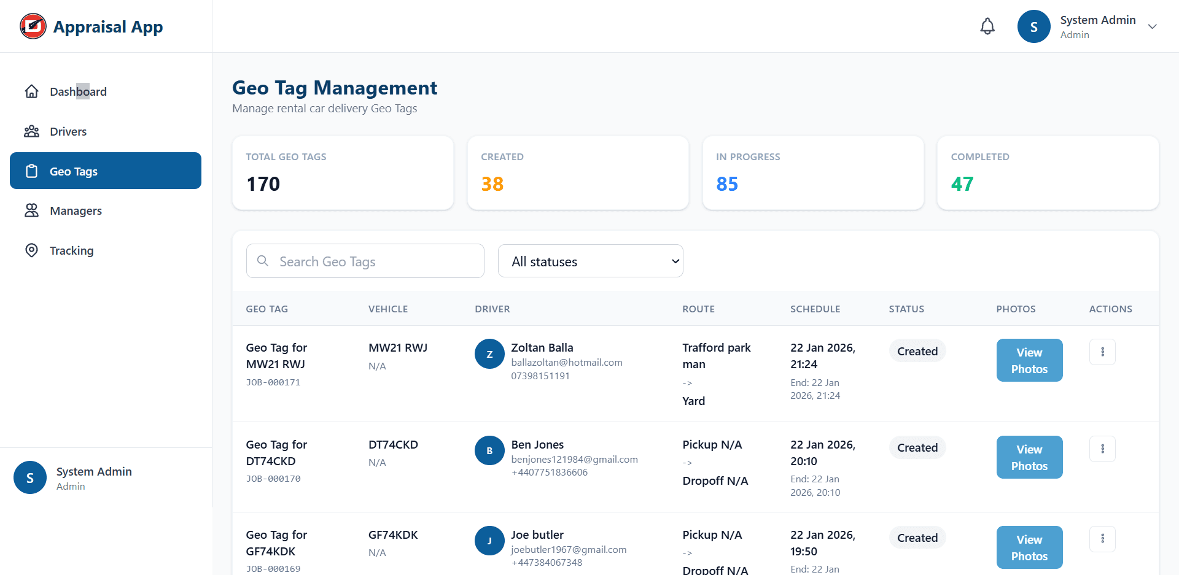
Task: Open Managers using the people icon
Action: [x=31, y=210]
